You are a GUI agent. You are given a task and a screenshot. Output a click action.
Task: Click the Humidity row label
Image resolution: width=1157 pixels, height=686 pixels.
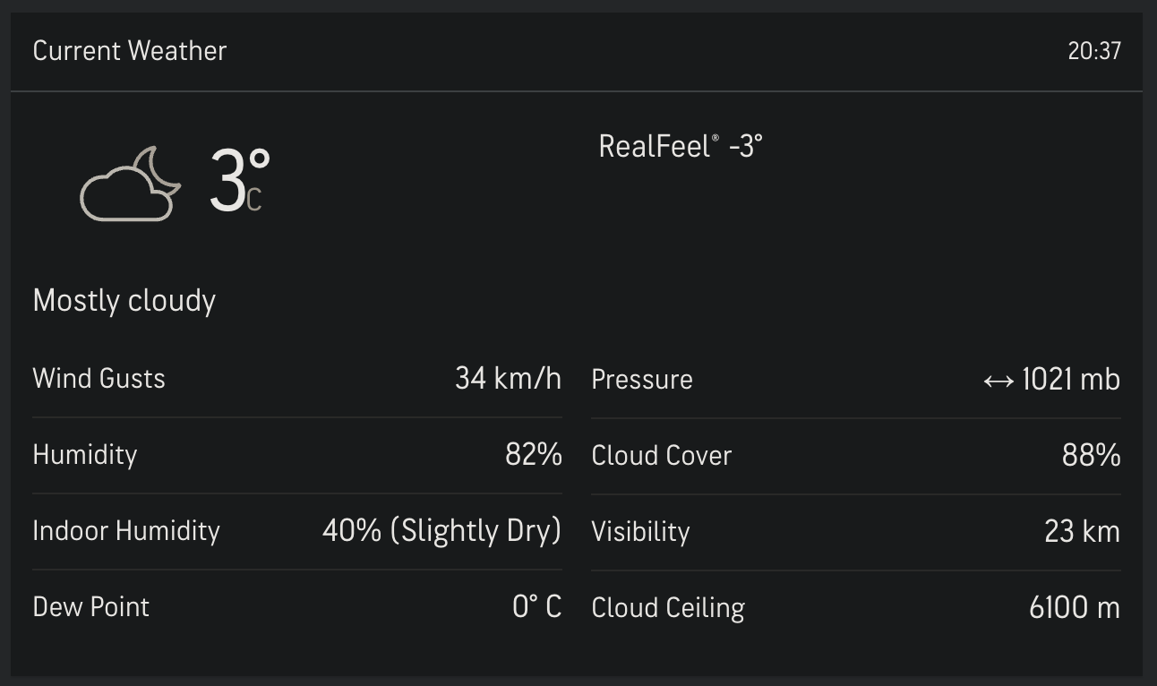(x=85, y=455)
